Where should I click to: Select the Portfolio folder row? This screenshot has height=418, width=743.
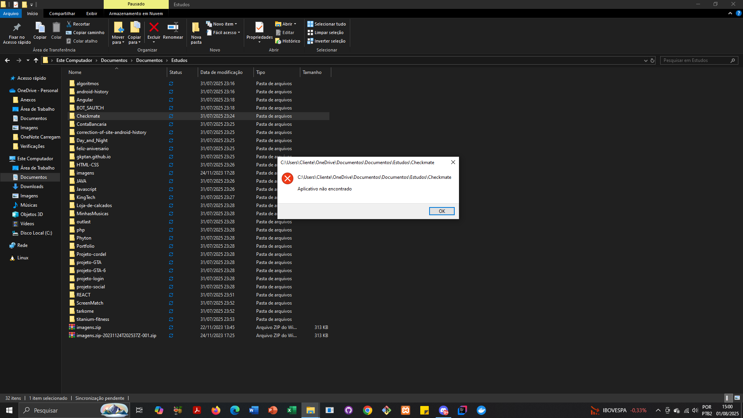tap(199, 246)
